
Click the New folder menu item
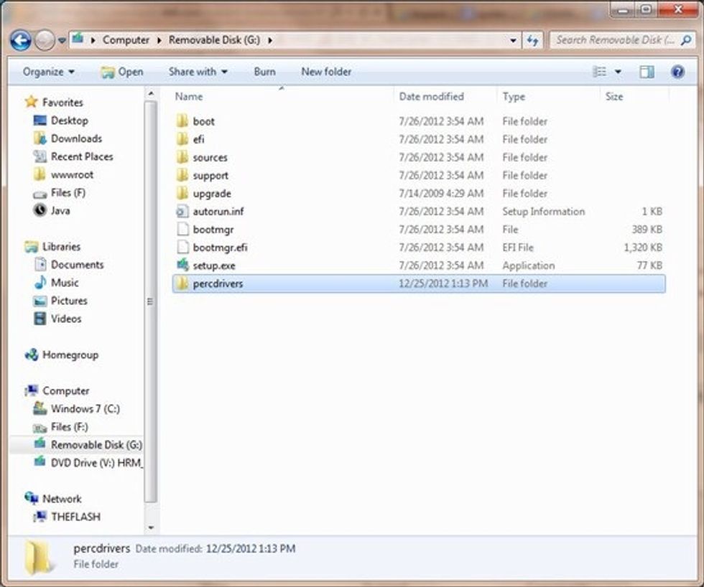(327, 72)
